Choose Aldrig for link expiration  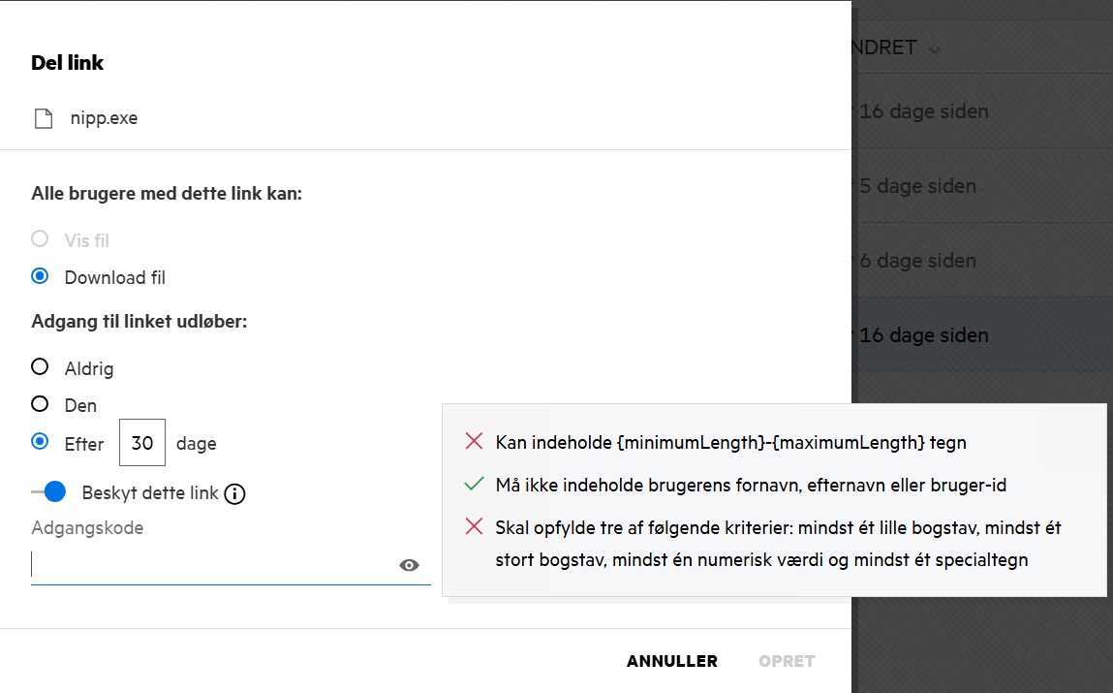point(40,367)
